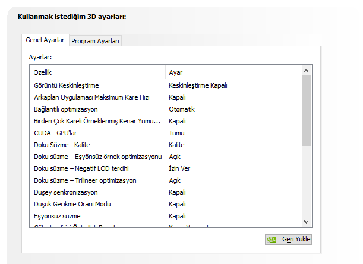The image size is (363, 264).
Task: Open the Doku Süzme - Kalite value
Action: [176, 145]
